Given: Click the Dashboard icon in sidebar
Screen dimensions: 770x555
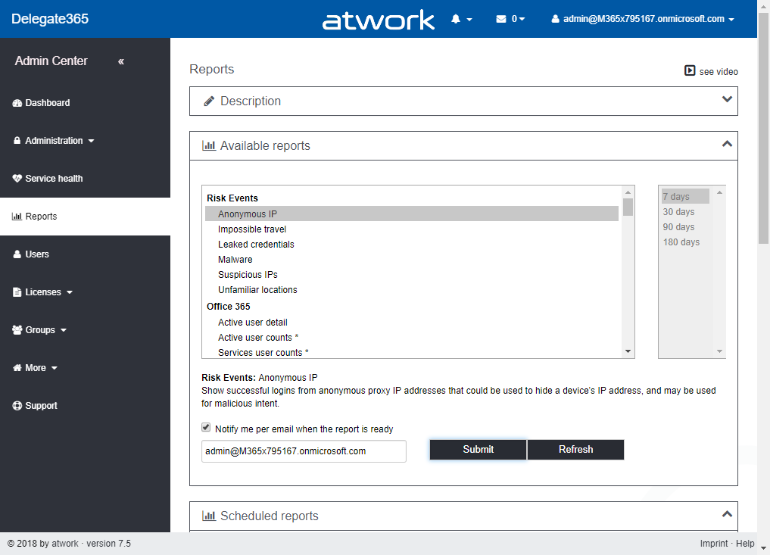Looking at the screenshot, I should [x=17, y=103].
